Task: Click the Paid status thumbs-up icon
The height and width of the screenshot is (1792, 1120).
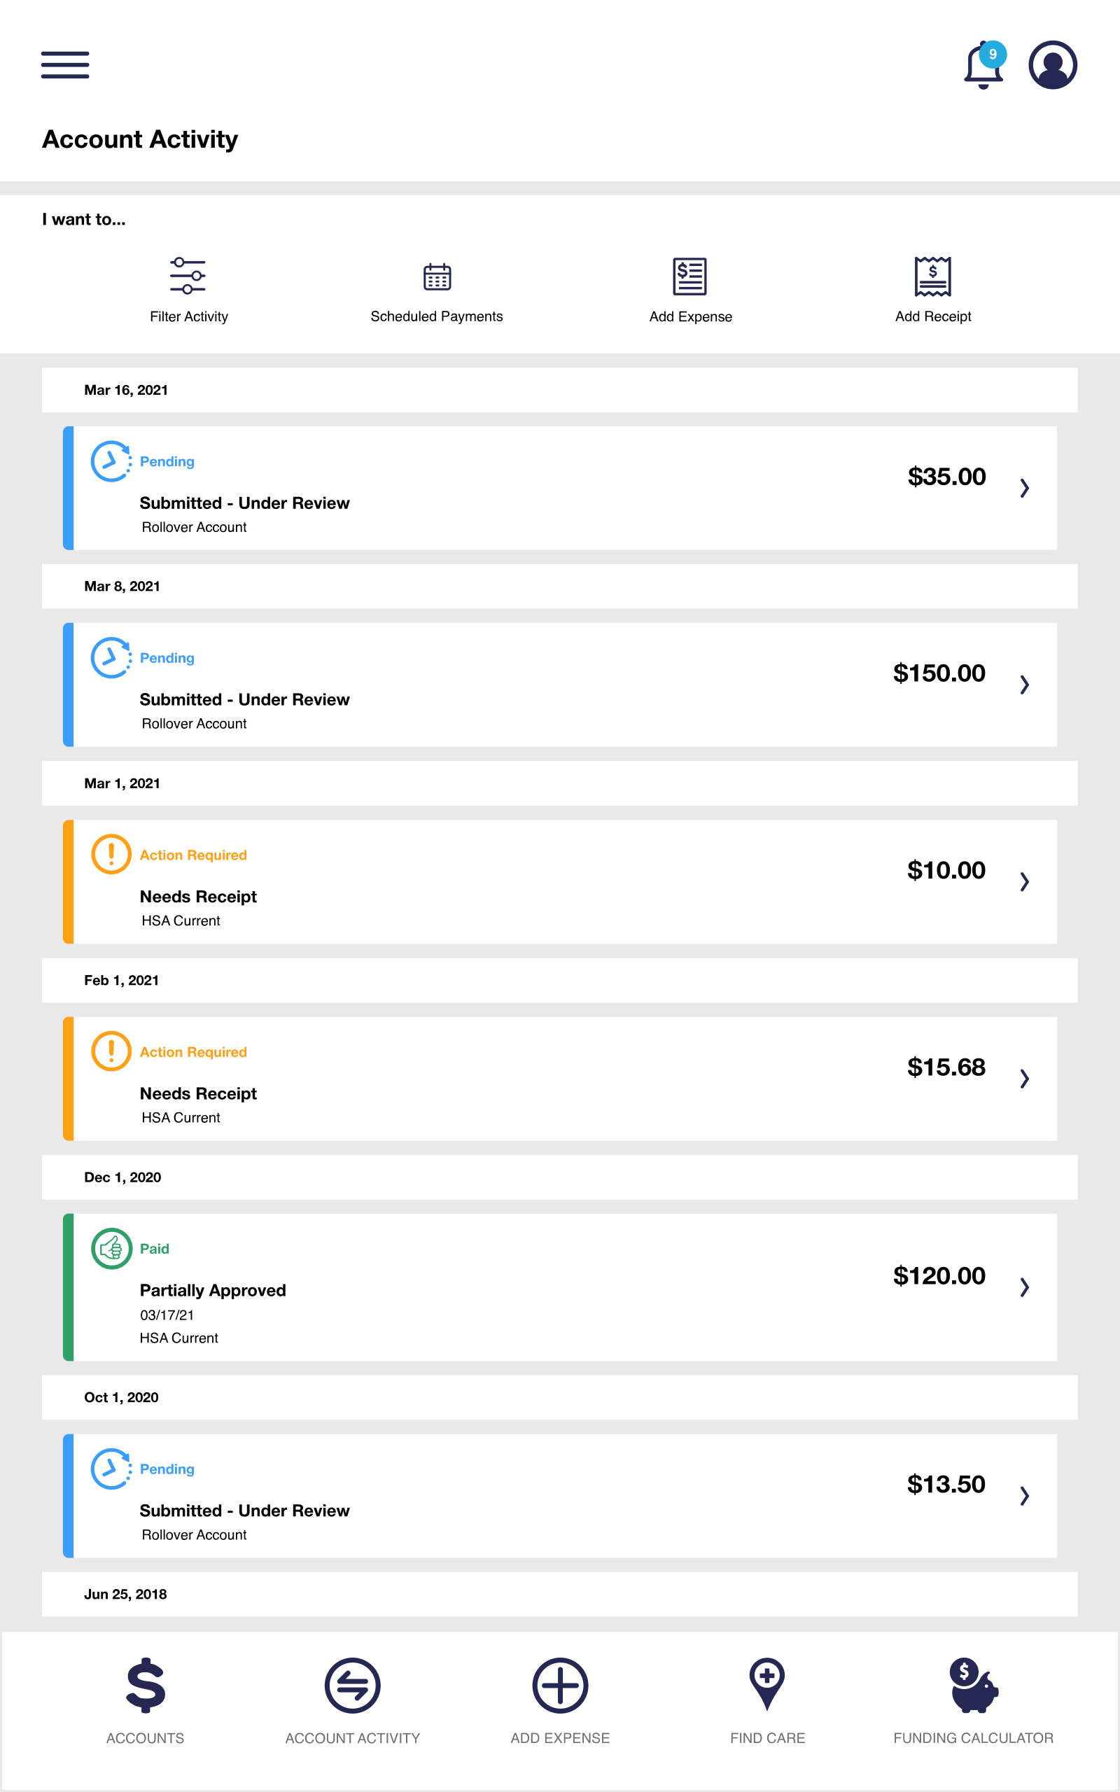Action: [x=111, y=1249]
